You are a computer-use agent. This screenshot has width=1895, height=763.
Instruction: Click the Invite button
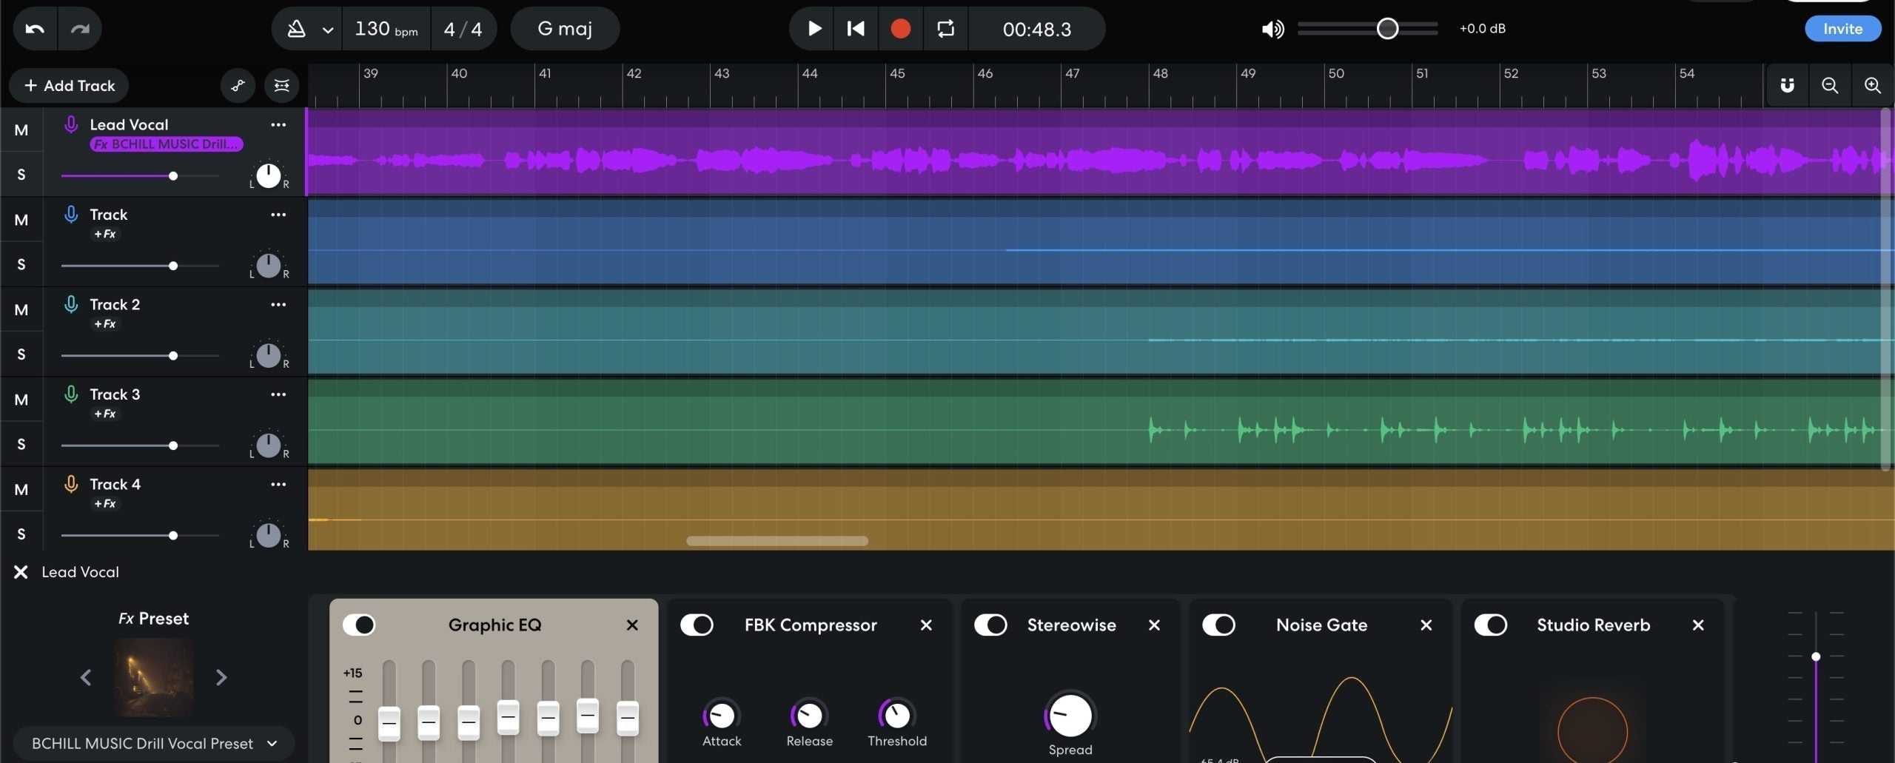coord(1842,28)
